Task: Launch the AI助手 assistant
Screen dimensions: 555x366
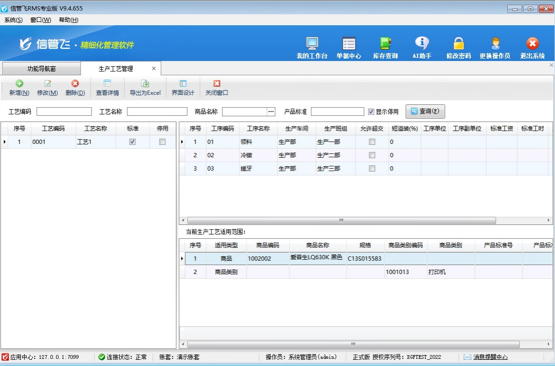Action: click(422, 44)
